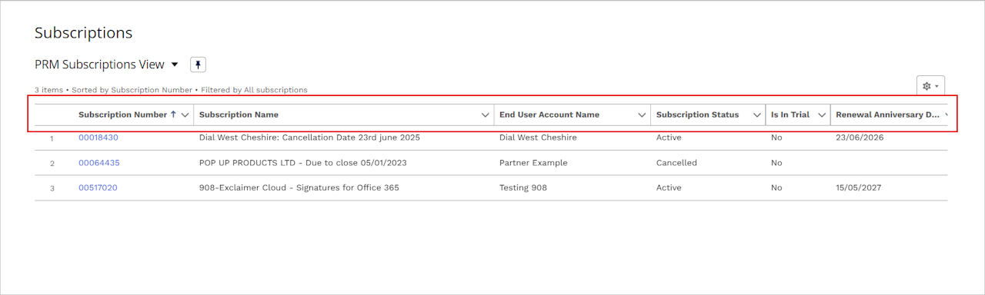Select Cancelled status cell
Image resolution: width=985 pixels, height=295 pixels.
point(676,163)
